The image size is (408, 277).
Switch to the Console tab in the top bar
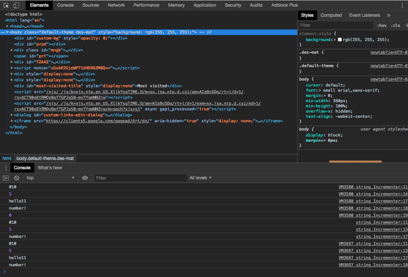pos(65,5)
